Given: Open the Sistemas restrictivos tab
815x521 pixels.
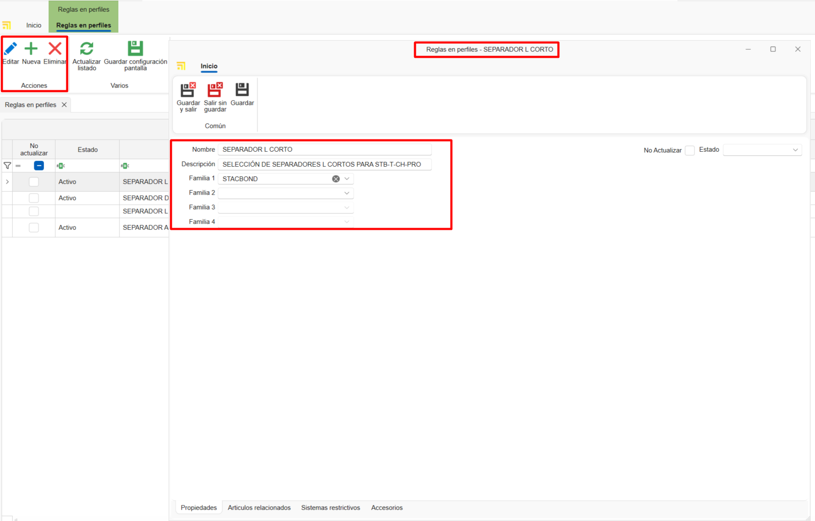Looking at the screenshot, I should point(330,508).
